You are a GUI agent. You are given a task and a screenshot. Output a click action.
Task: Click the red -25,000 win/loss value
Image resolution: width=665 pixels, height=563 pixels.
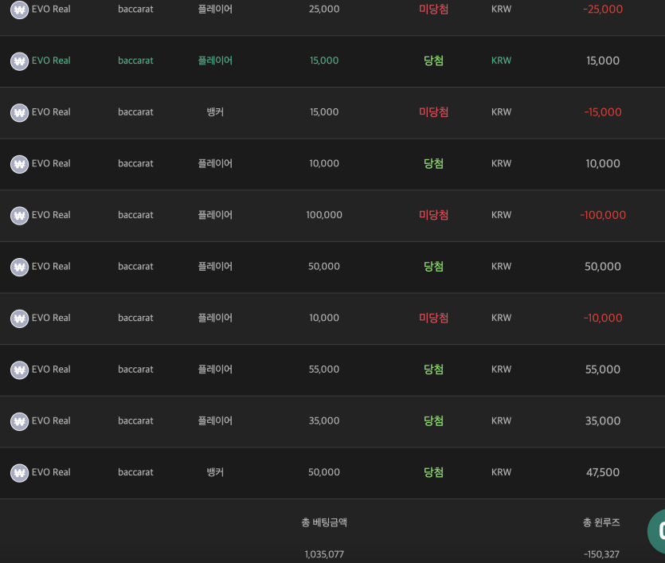603,10
